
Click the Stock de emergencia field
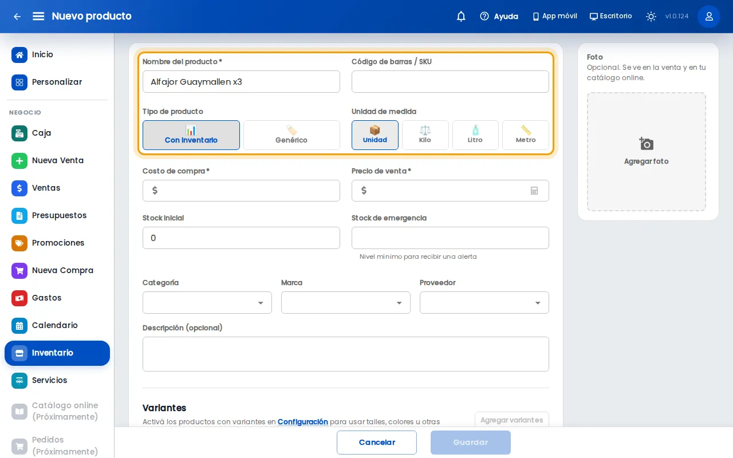click(450, 238)
